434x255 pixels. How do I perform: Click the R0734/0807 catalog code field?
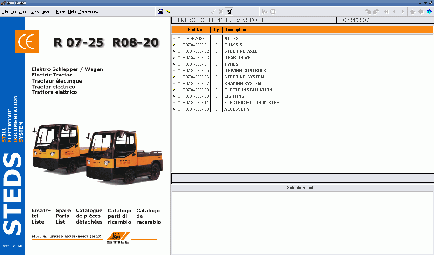pyautogui.click(x=385, y=20)
